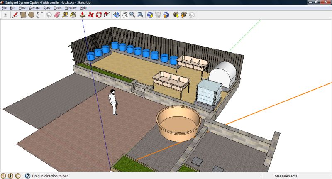332x179 pixels.
Task: Select the arrow Select tool
Action: click(x=5, y=15)
